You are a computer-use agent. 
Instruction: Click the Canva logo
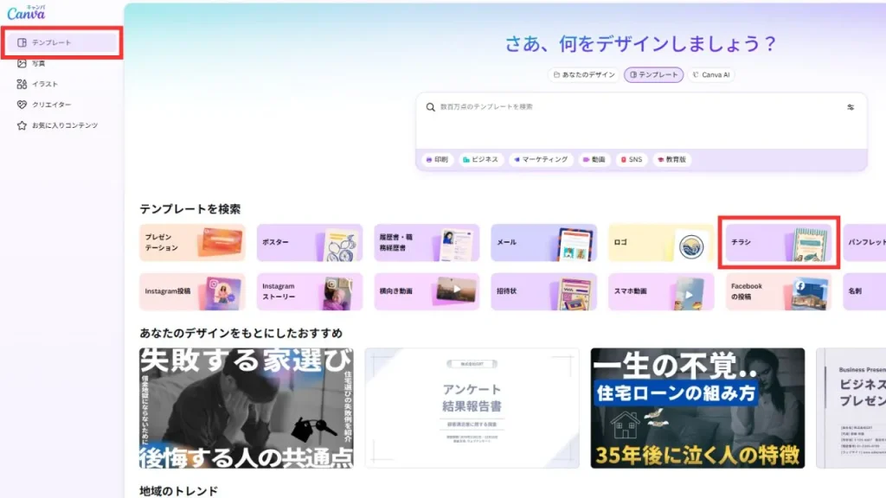(x=24, y=12)
